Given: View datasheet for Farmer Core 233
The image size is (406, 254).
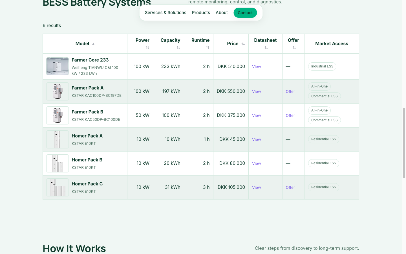Looking at the screenshot, I should (257, 67).
